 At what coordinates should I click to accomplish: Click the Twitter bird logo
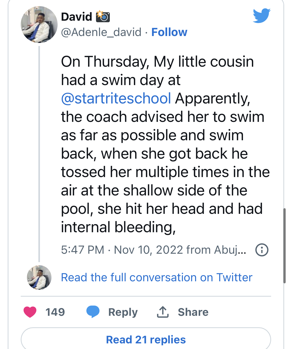[x=261, y=16]
